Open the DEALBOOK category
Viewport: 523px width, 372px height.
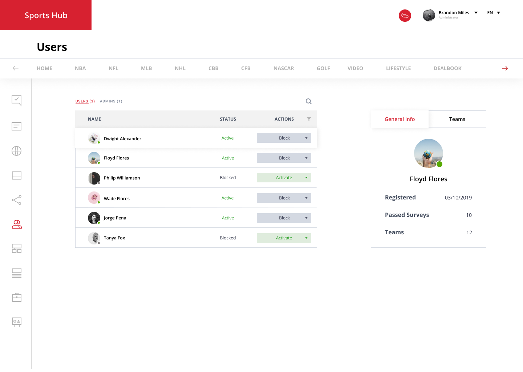click(x=447, y=68)
